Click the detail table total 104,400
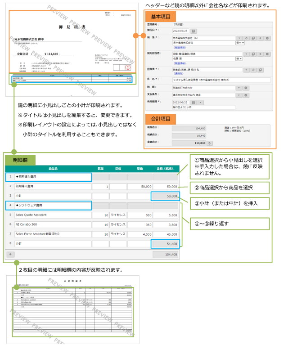 pyautogui.click(x=165, y=255)
